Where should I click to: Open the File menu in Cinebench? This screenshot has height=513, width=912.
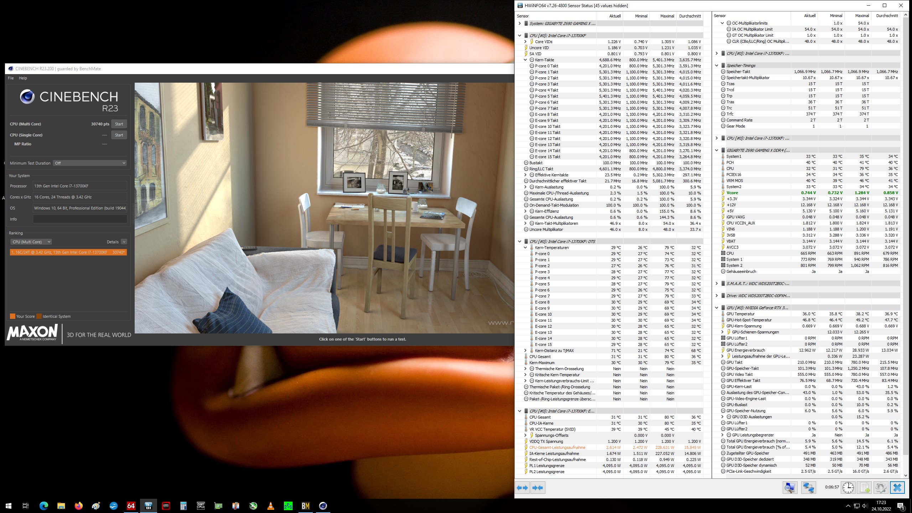11,78
